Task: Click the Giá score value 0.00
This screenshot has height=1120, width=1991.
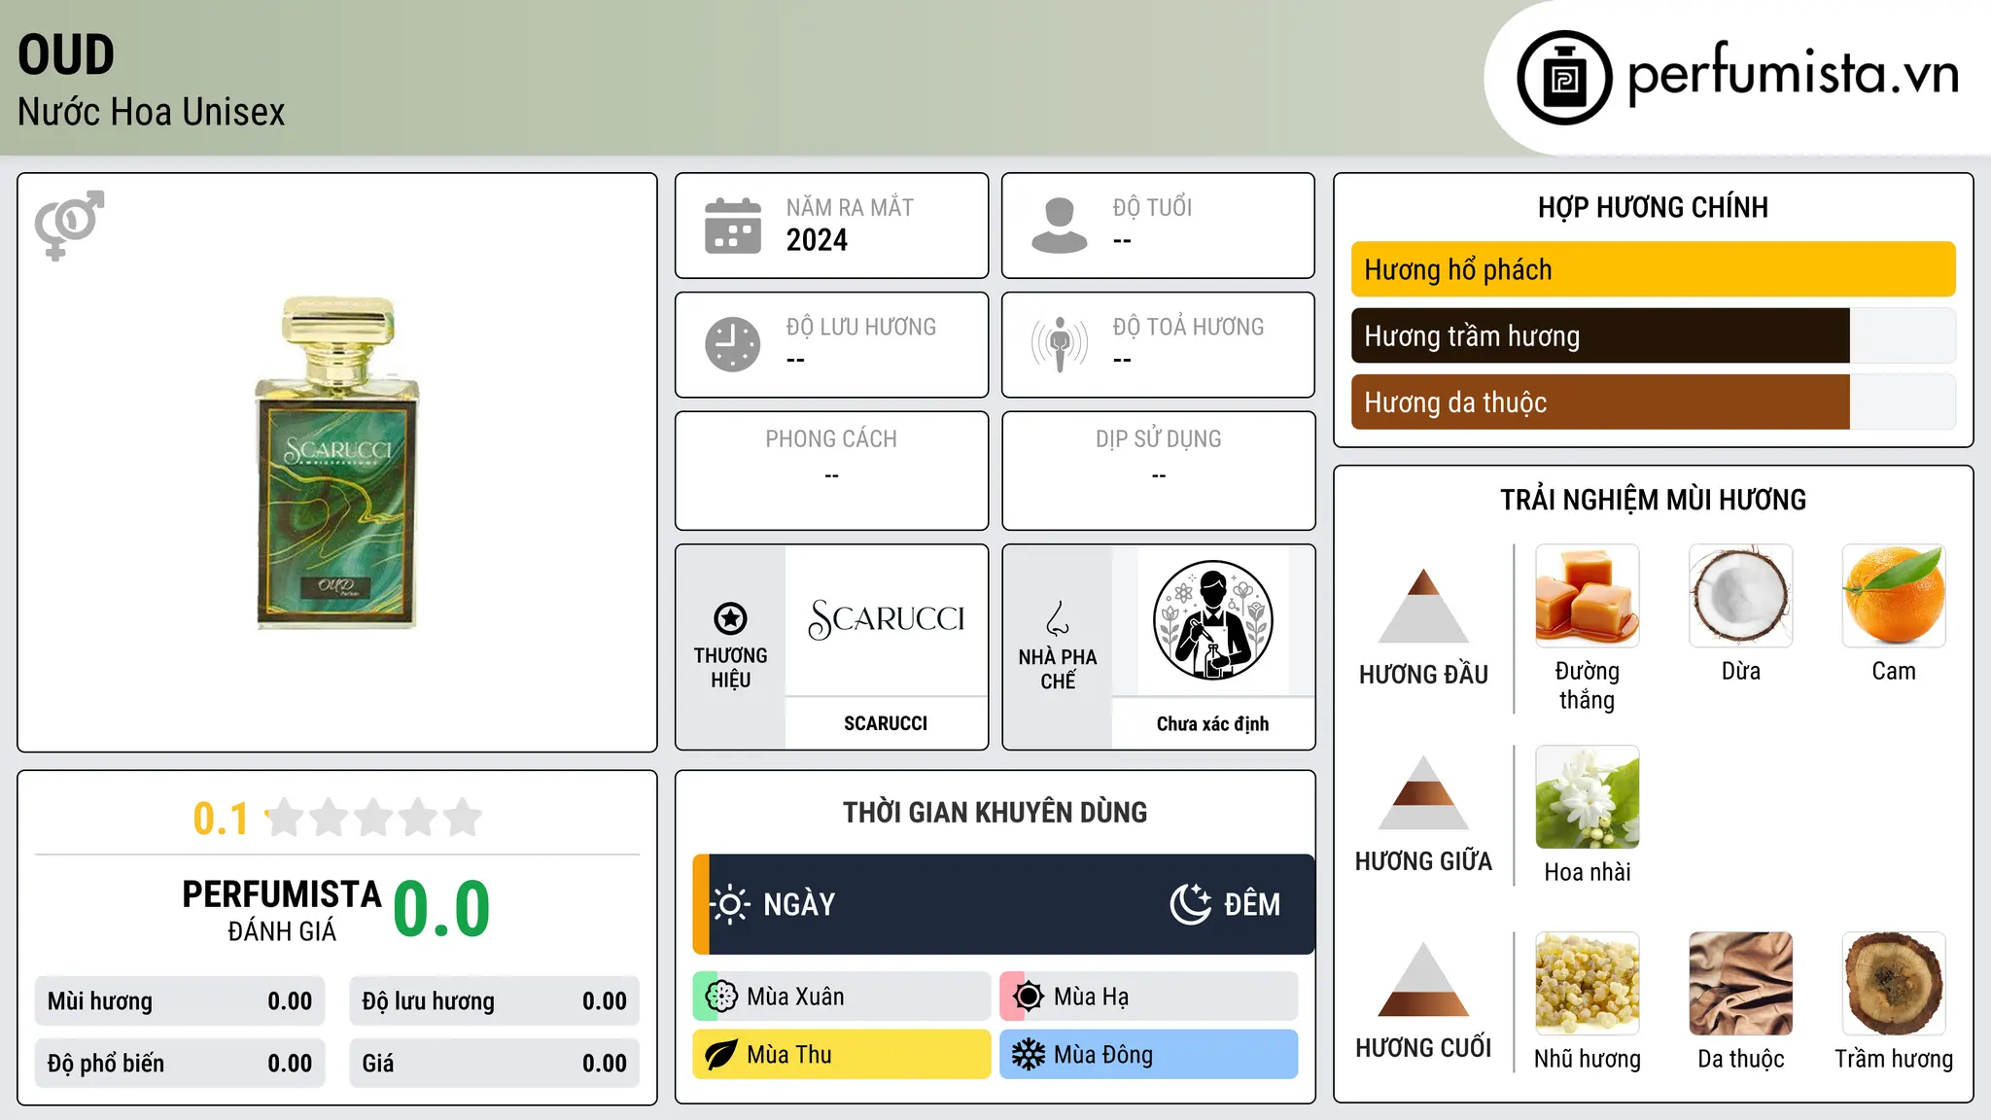Action: coord(605,1064)
